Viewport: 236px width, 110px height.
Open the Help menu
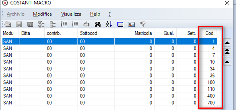pos(95,14)
